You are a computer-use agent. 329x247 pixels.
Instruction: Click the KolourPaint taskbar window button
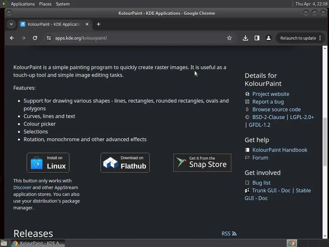point(38,243)
